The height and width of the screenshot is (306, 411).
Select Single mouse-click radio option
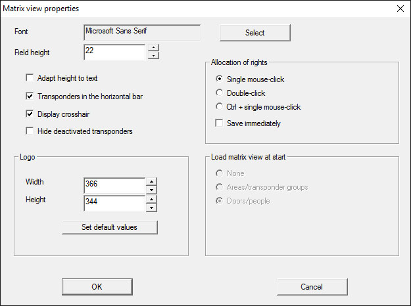coord(220,79)
